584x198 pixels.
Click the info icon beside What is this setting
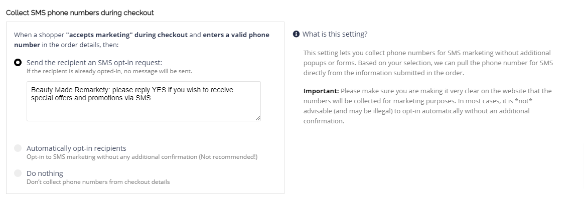click(296, 34)
